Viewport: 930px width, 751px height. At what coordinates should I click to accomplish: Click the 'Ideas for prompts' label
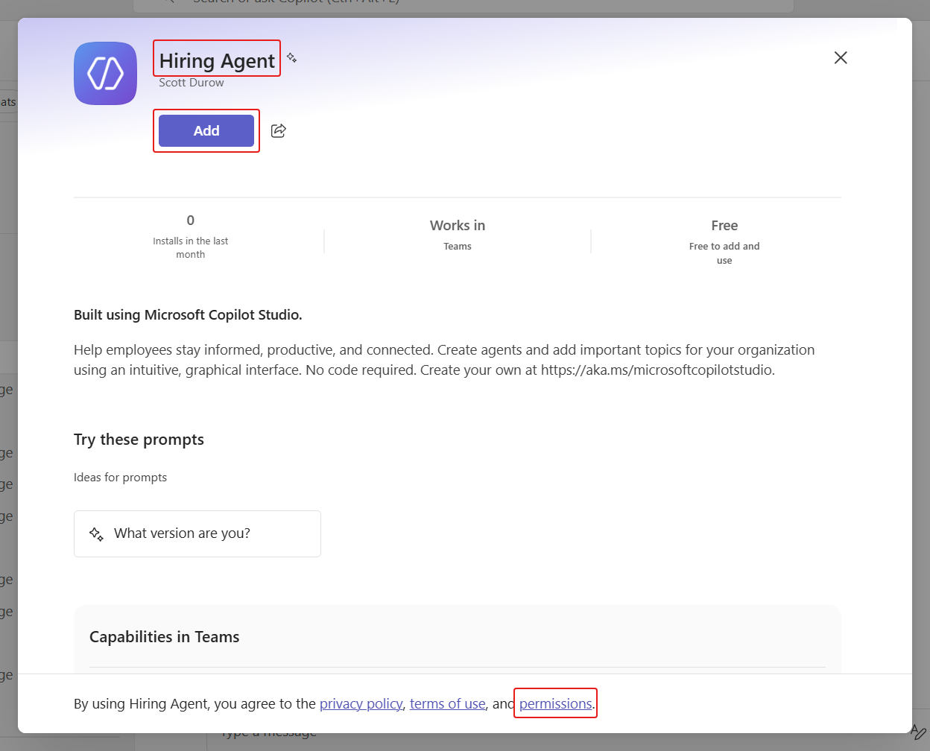(x=120, y=478)
